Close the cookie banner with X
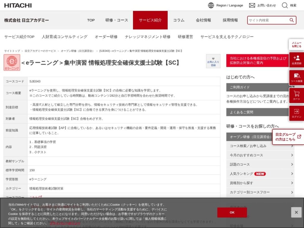 pyautogui.click(x=296, y=212)
